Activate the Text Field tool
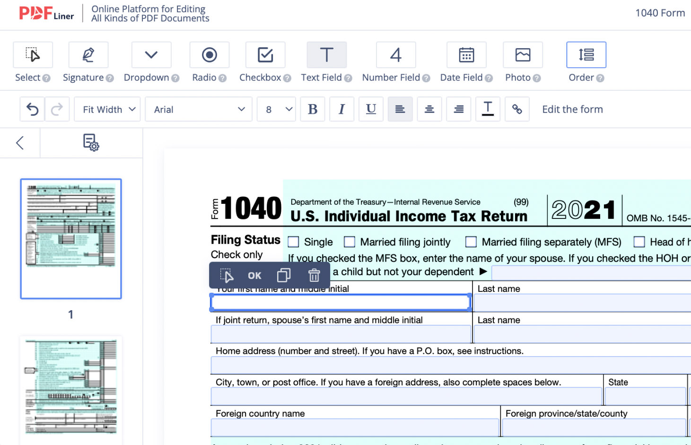This screenshot has height=445, width=691. 327,55
